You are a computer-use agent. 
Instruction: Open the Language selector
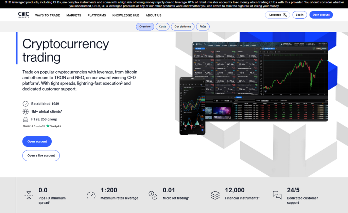(x=277, y=15)
